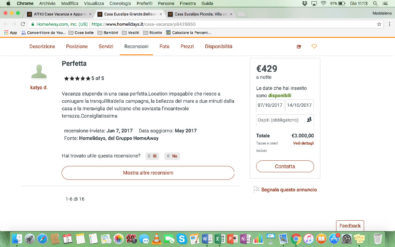
Task: Open check-in date 07/10/2017 picker
Action: 270,105
